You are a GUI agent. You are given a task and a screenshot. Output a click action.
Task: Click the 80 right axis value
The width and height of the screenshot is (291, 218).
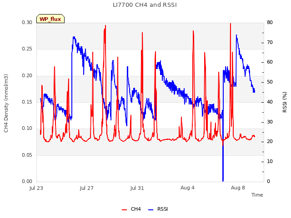coord(270,22)
